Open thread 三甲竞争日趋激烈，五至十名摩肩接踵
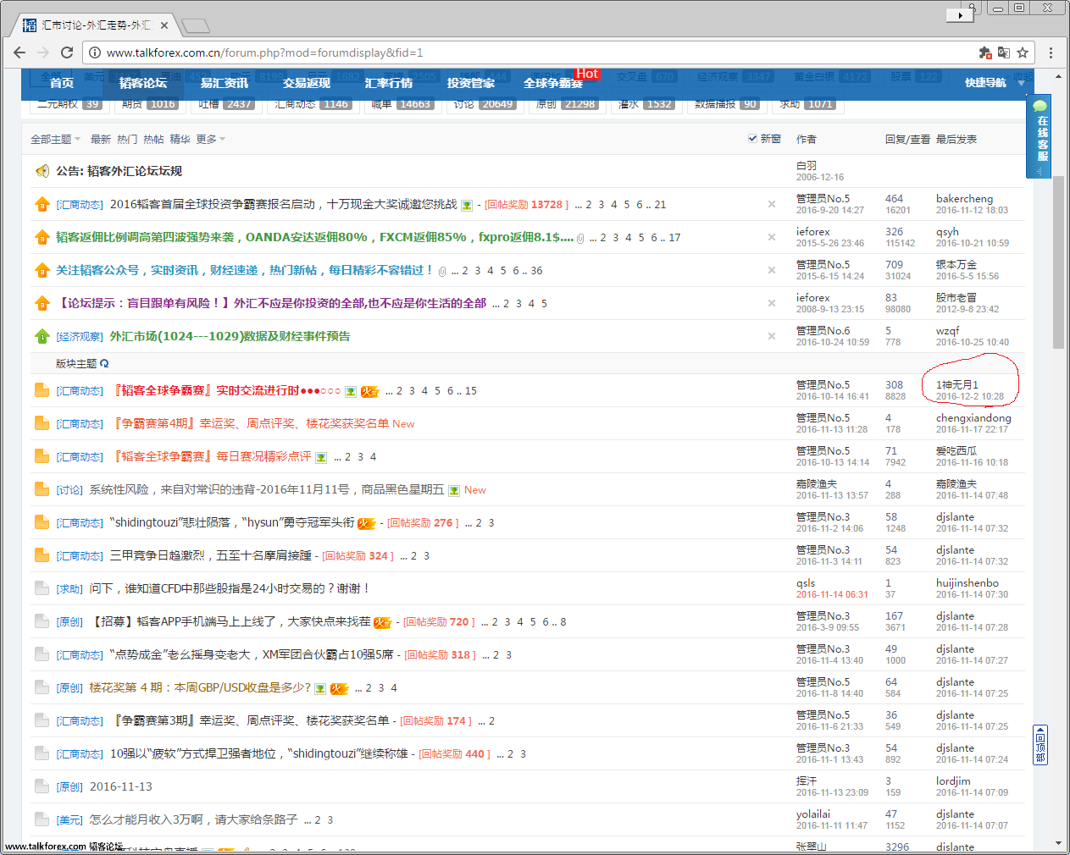 point(211,555)
